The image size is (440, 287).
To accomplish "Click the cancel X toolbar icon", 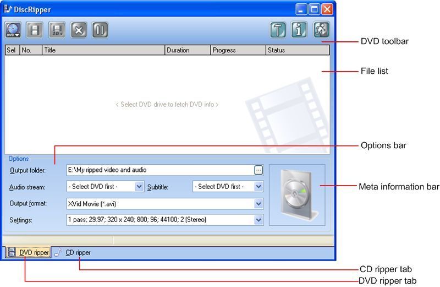I will point(79,30).
